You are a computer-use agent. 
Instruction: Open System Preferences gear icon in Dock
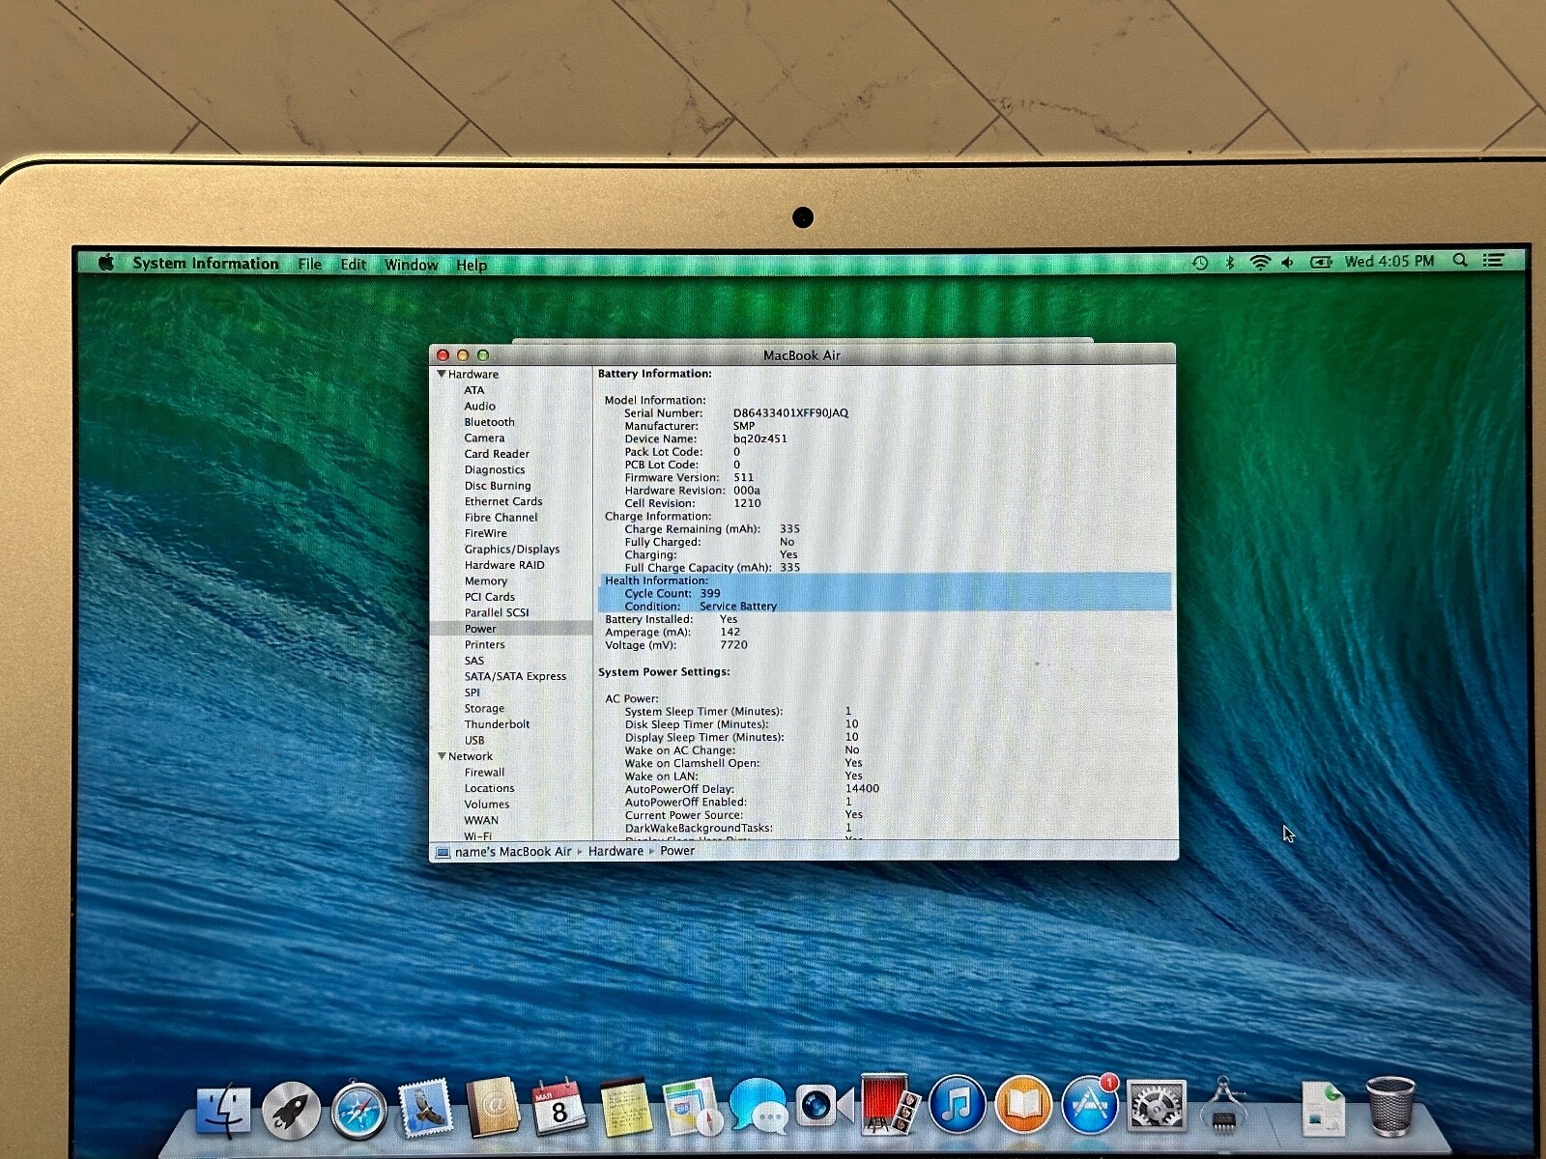(1156, 1106)
